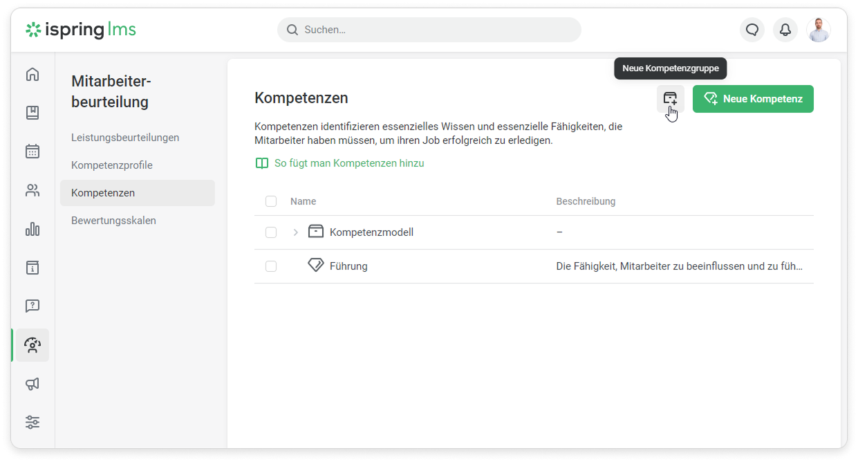Open the users icon in sidebar

pos(32,190)
